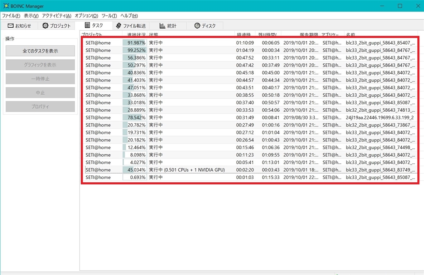
Task: Sort by 経過時間 column header
Action: tap(245, 34)
